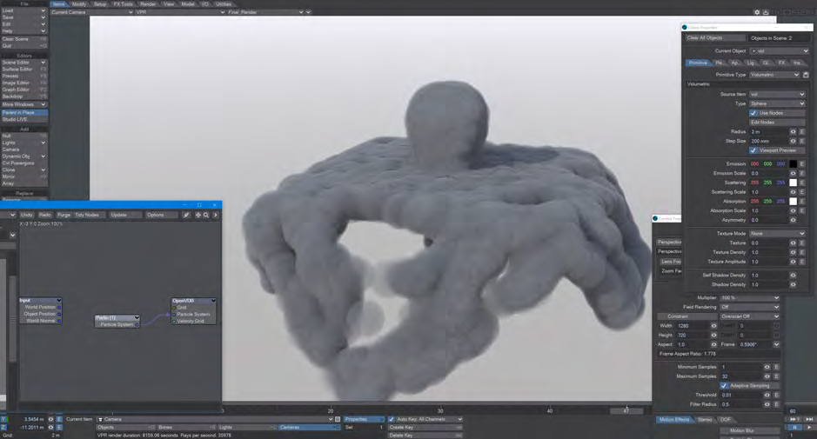Viewport: 817px width, 439px height.
Task: Toggle the Adaptive Sampling checkbox
Action: click(x=724, y=386)
